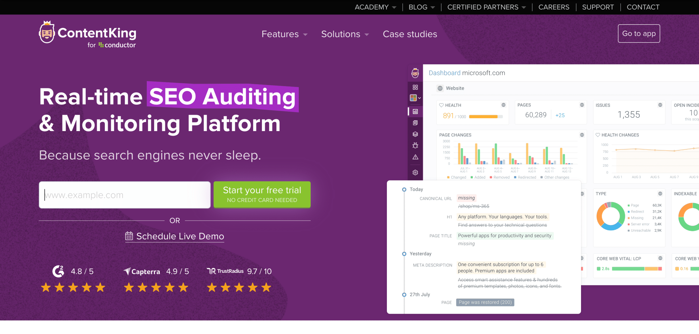Click the www.example.com URL input field
Image resolution: width=699 pixels, height=334 pixels.
[x=124, y=195]
